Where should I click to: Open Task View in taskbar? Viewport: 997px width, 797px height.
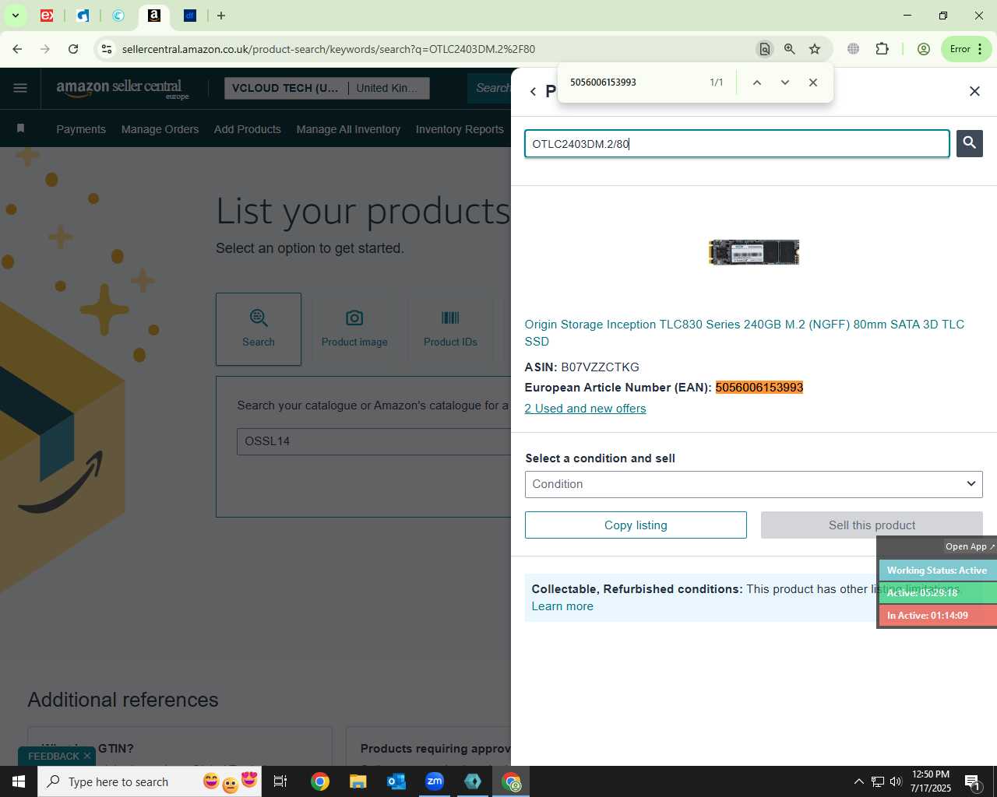click(280, 781)
